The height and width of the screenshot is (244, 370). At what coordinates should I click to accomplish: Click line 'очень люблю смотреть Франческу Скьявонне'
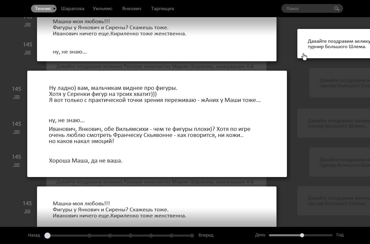pos(146,135)
